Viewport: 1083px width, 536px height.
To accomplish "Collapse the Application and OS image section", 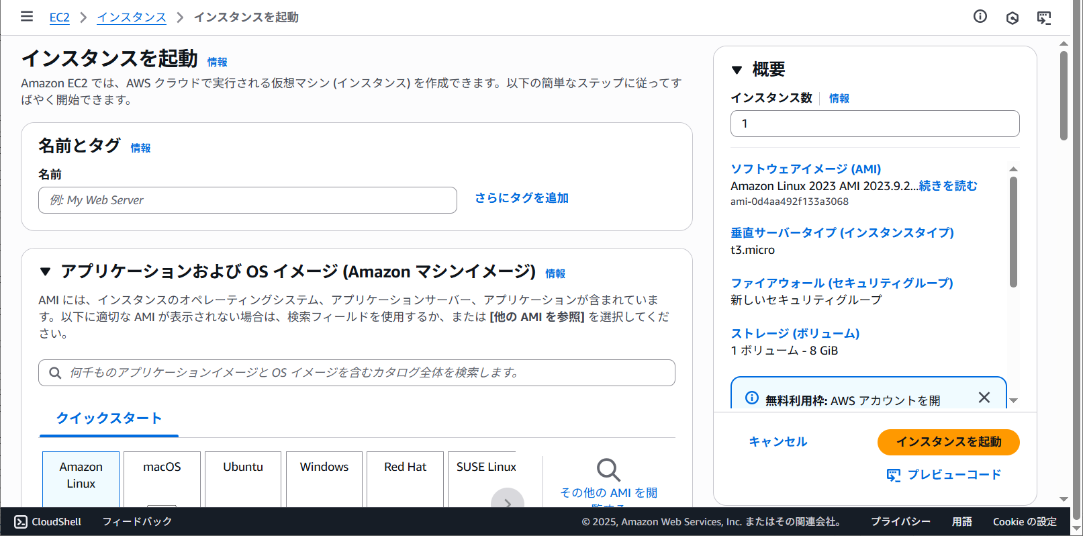I will (x=46, y=272).
